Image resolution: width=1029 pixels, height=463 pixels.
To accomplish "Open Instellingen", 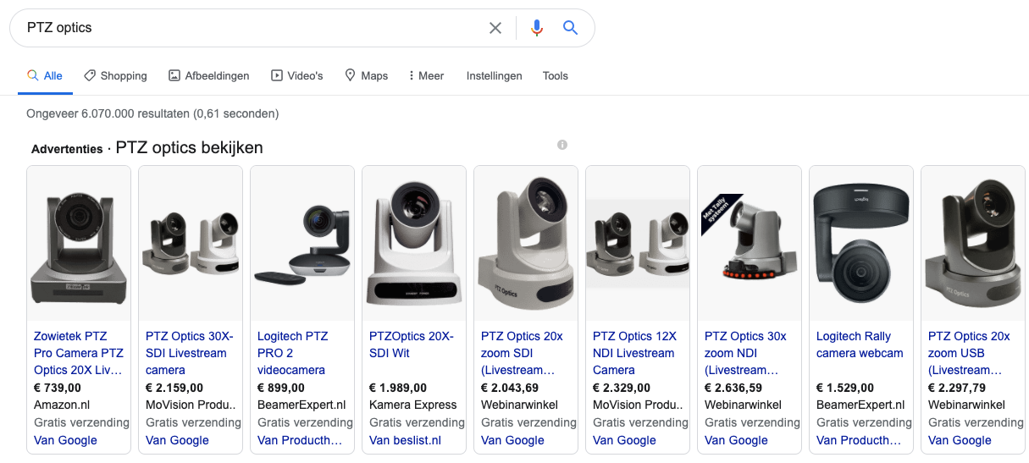I will [495, 75].
